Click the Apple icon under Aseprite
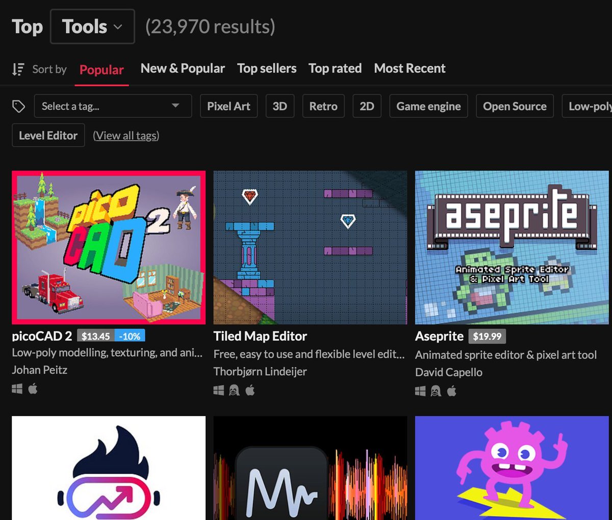Viewport: 612px width, 520px height. (x=452, y=391)
